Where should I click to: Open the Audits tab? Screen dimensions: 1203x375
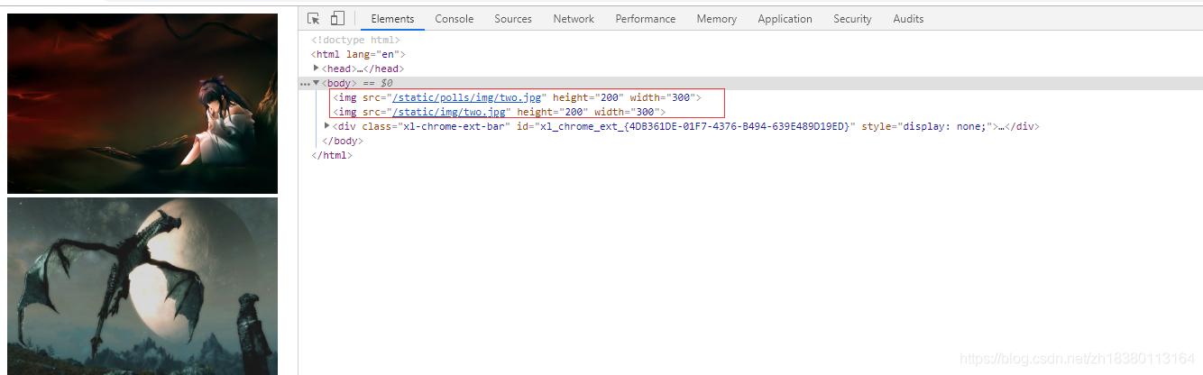(908, 19)
